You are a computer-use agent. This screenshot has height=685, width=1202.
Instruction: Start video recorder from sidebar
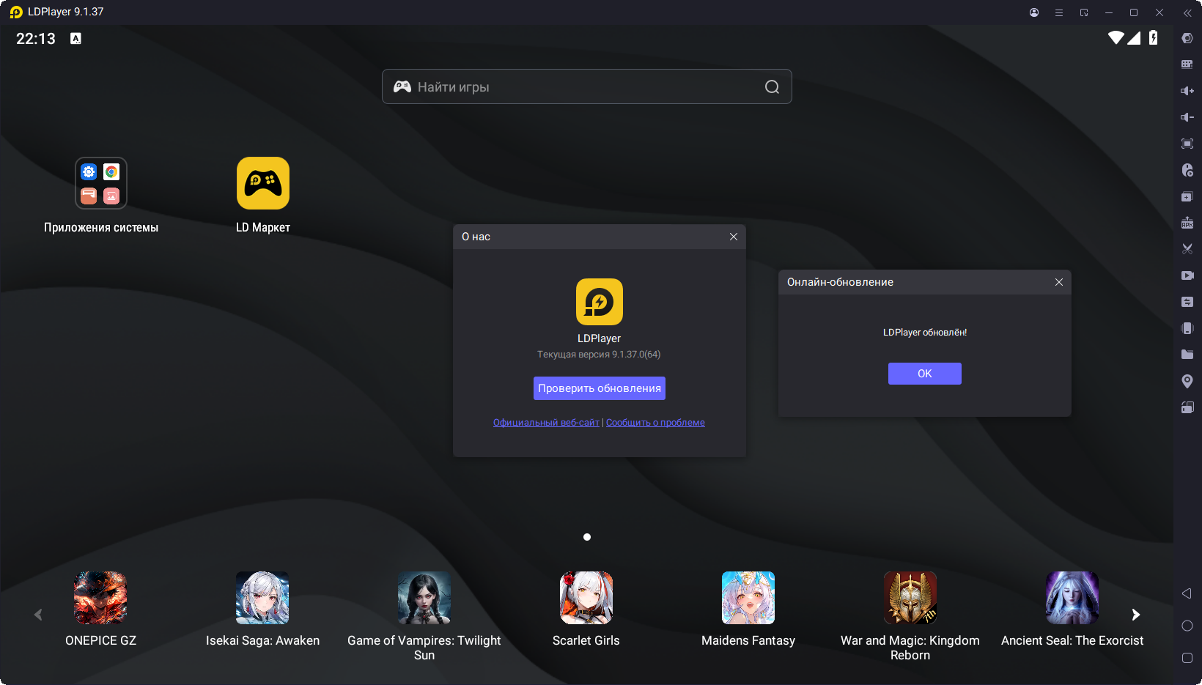pyautogui.click(x=1187, y=275)
